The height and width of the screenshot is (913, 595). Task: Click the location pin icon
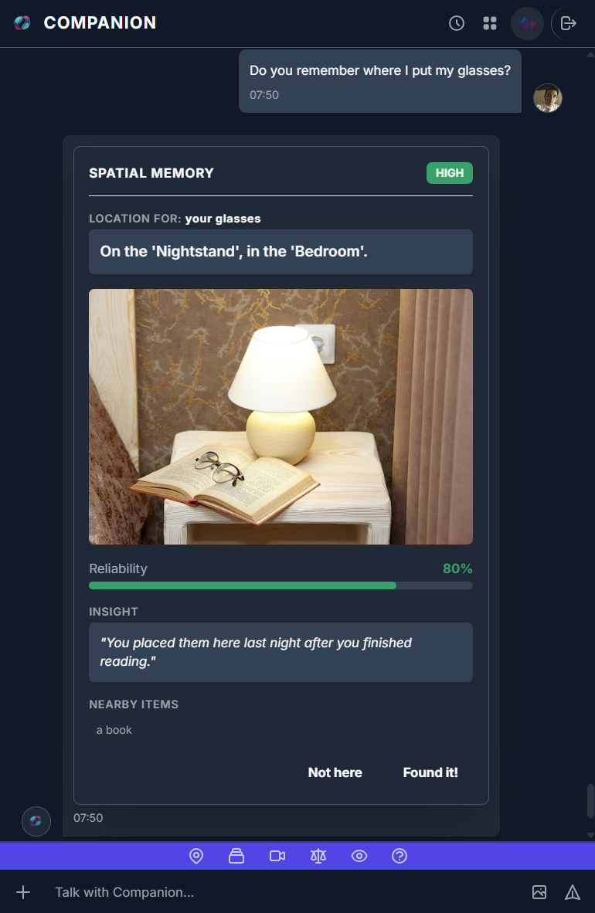click(x=196, y=856)
